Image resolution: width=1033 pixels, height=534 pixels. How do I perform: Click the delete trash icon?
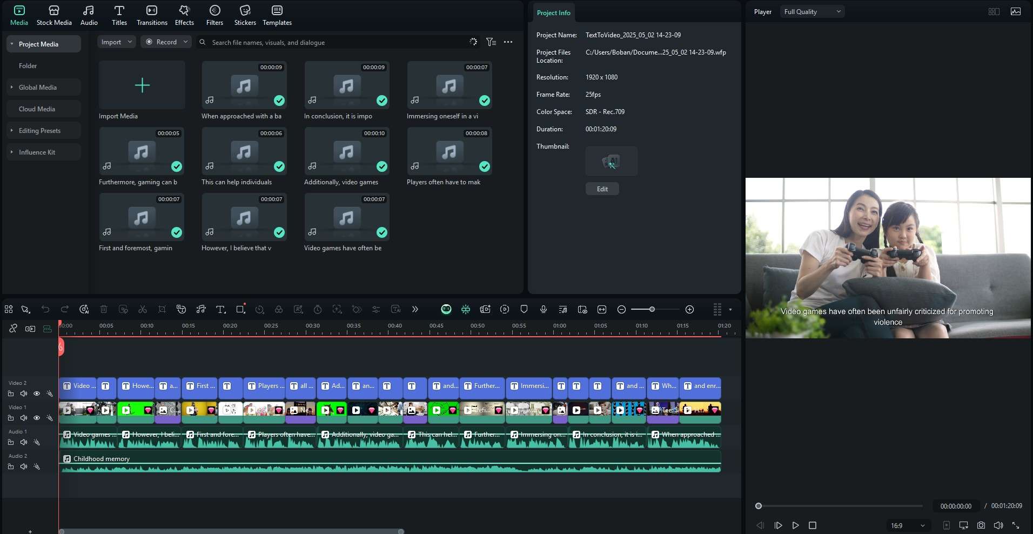[x=104, y=309]
